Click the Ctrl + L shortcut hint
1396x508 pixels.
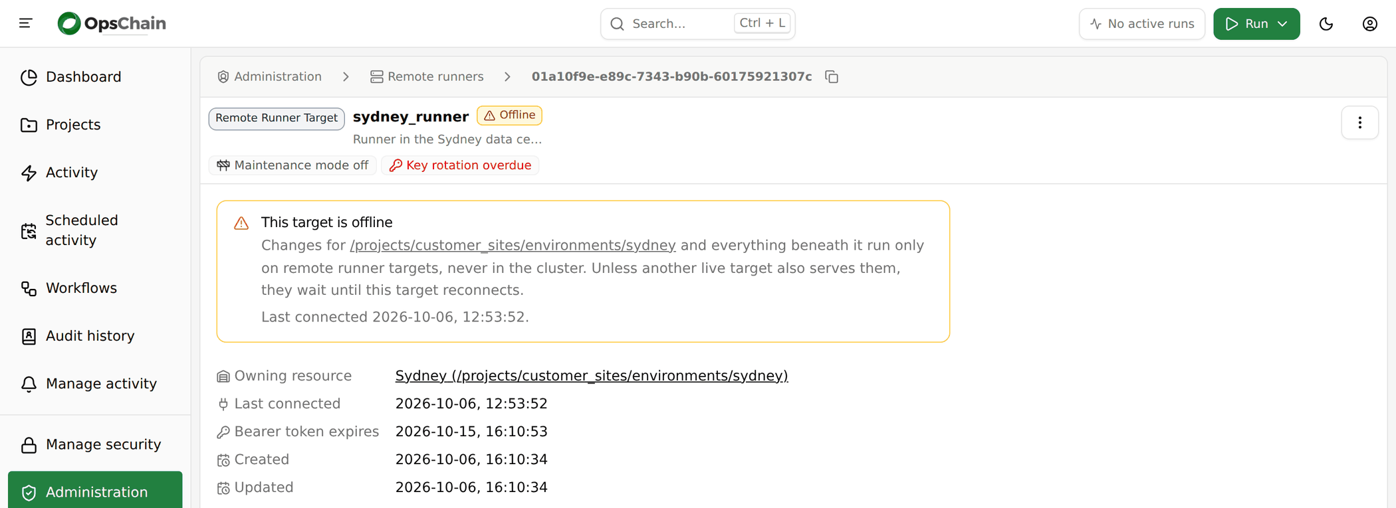point(762,23)
